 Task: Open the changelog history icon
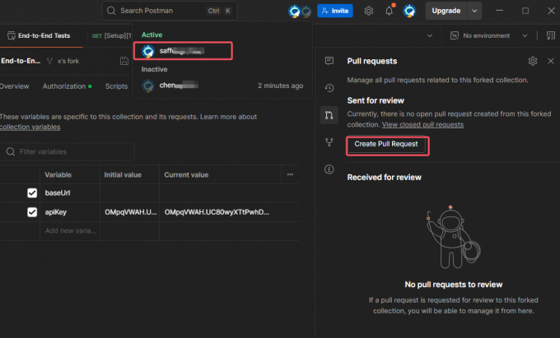pyautogui.click(x=329, y=88)
